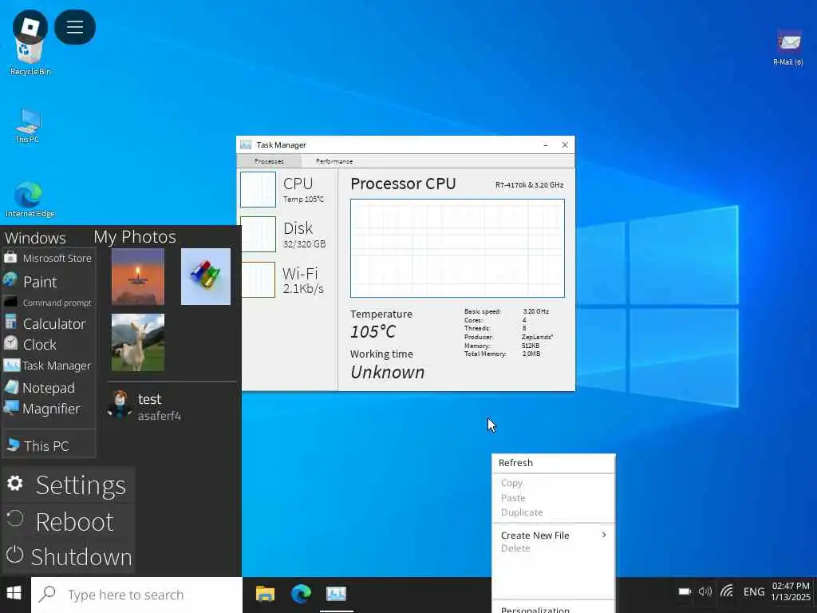This screenshot has width=817, height=613.
Task: Expand Create New File submenu arrow
Action: point(604,535)
